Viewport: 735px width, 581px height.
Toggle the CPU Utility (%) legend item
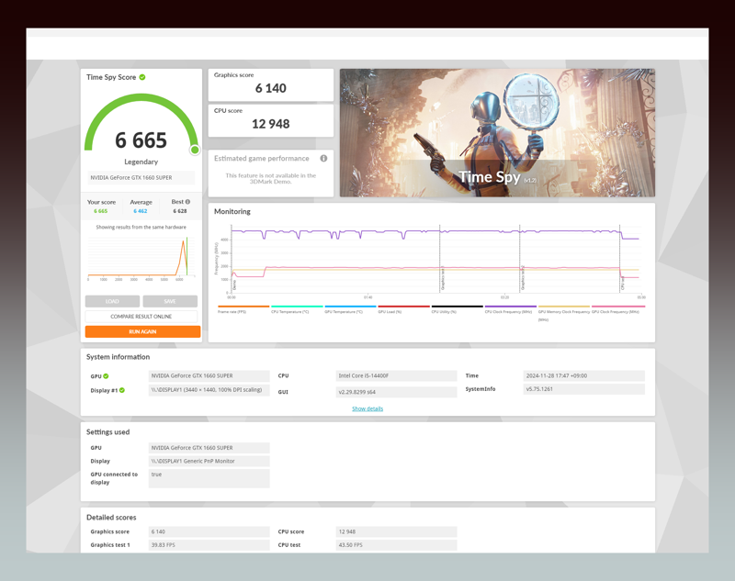[x=457, y=309]
